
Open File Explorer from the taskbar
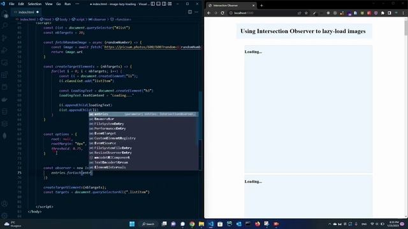pos(201,224)
